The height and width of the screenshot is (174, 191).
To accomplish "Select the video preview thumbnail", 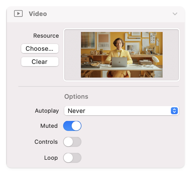I will tap(122, 54).
